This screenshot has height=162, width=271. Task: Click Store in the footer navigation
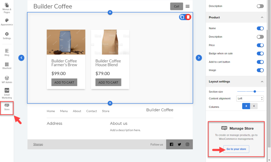pos(106,111)
